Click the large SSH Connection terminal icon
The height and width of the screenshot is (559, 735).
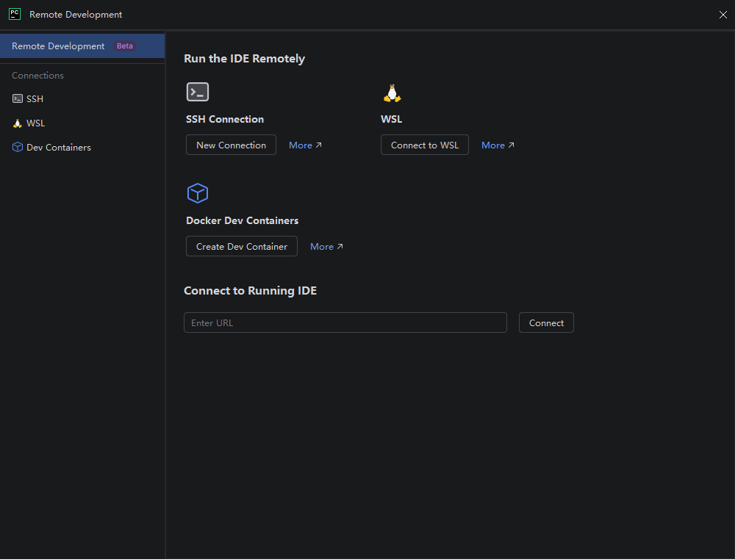coord(197,92)
